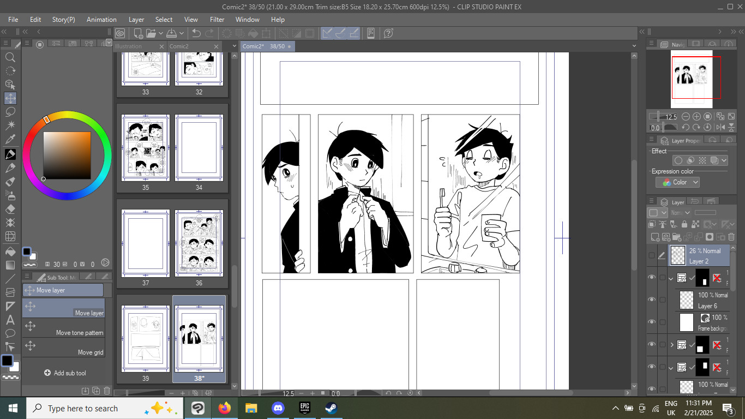Select the Eraser tool
Screen dimensions: 745x419
pyautogui.click(x=10, y=209)
